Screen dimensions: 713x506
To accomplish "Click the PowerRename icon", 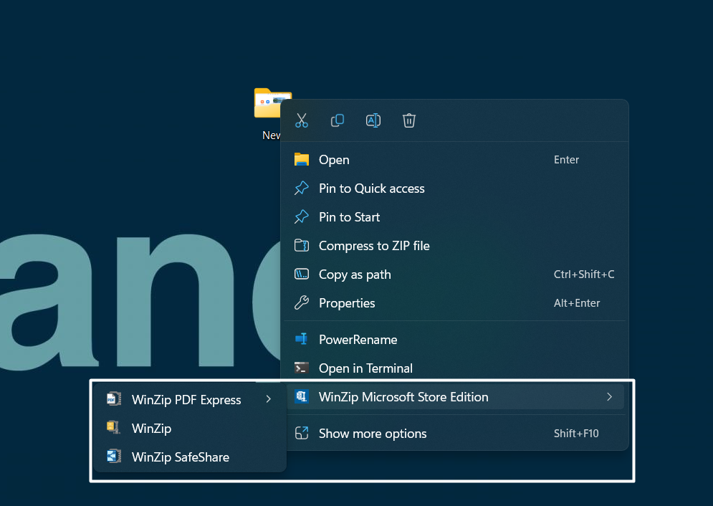I will [302, 339].
